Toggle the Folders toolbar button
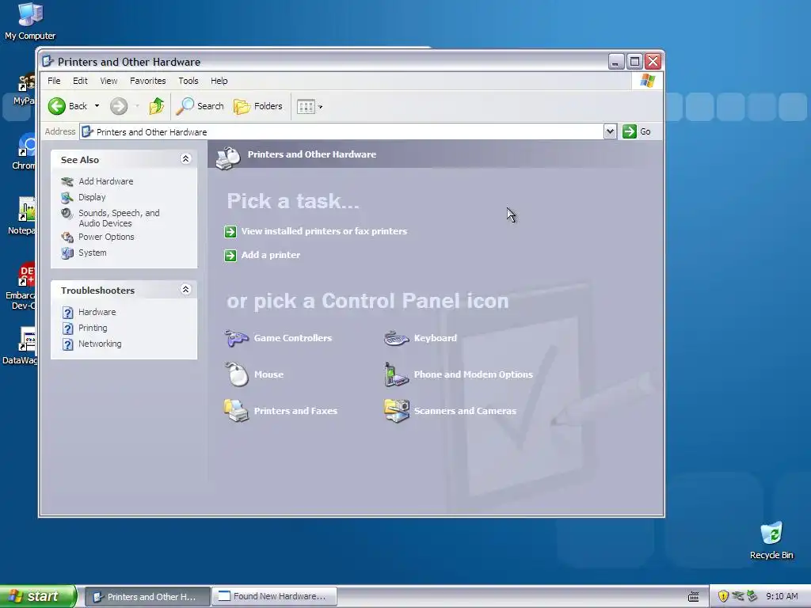 [258, 106]
